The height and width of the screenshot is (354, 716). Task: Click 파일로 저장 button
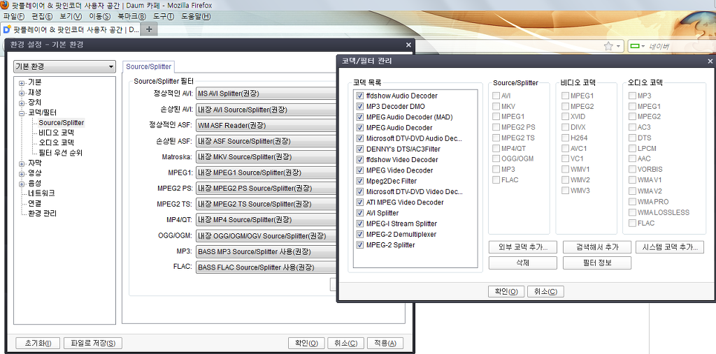(93, 343)
